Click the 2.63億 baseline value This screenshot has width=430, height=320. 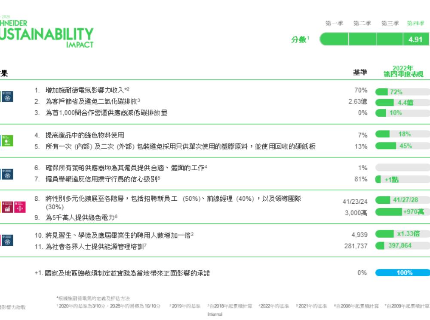358,102
